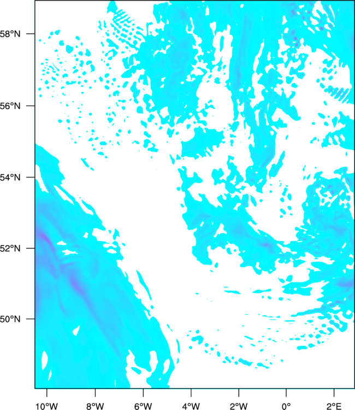Click the 10°W longitude label
Image resolution: width=355 pixels, height=410 pixels.
(x=47, y=406)
